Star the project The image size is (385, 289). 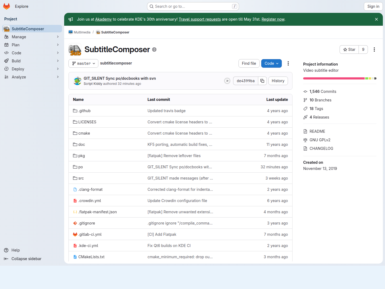tap(349, 50)
